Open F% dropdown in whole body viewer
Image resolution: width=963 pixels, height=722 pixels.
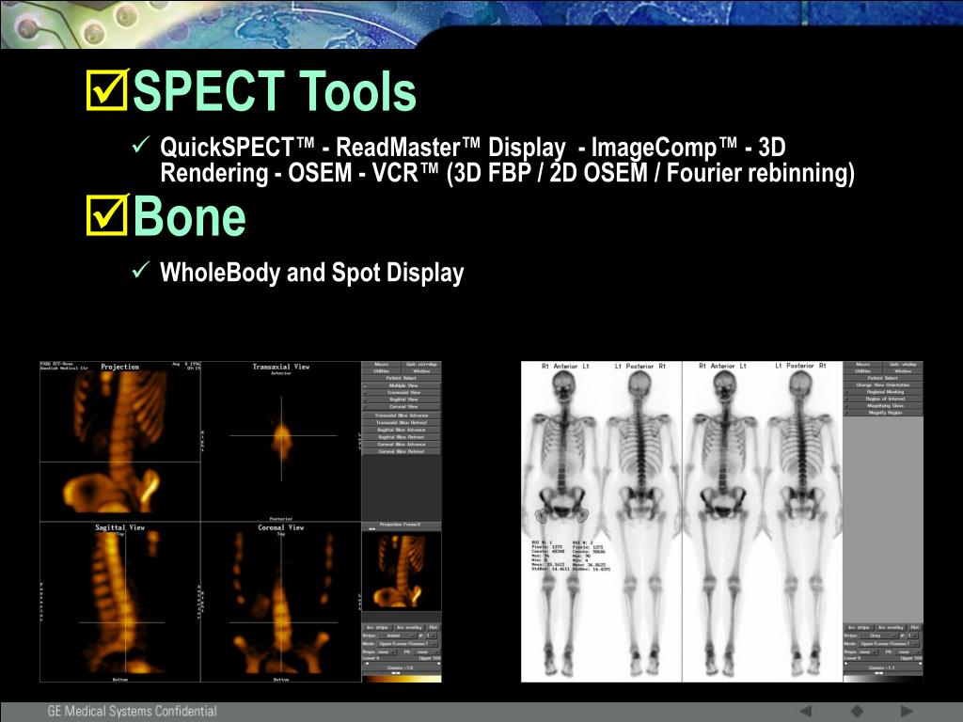[x=908, y=652]
